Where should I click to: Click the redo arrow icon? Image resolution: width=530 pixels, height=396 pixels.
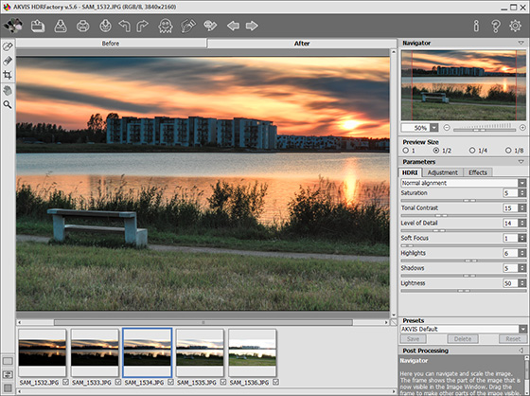coord(142,26)
